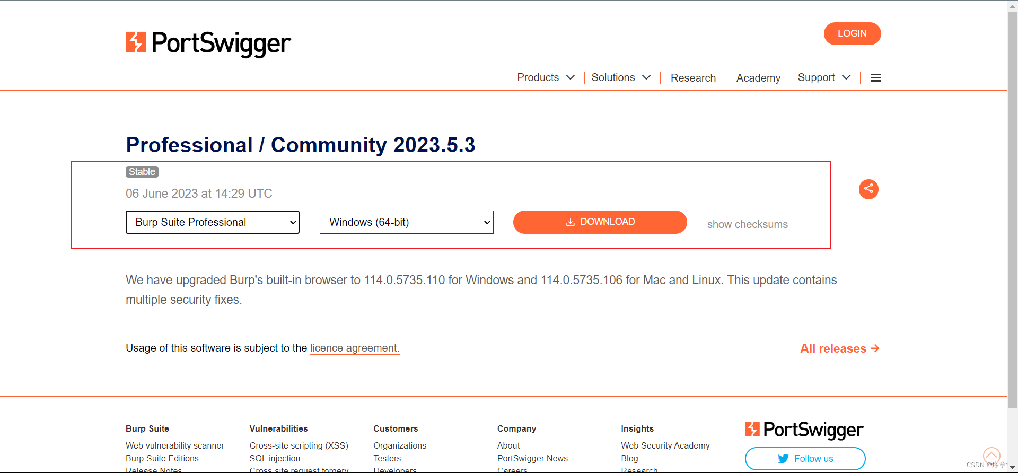The width and height of the screenshot is (1018, 473).
Task: Click the Customers footer heading
Action: coord(396,428)
